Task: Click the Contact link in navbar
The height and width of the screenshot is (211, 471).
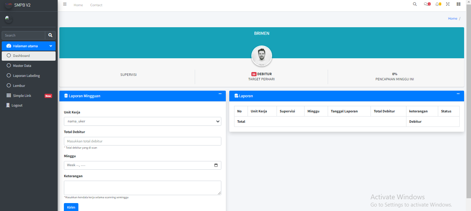Action: click(96, 5)
